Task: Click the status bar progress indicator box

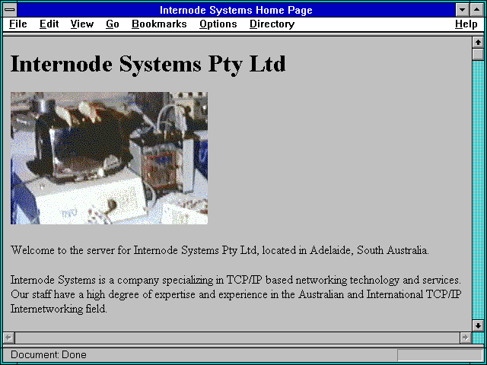Action: point(440,355)
